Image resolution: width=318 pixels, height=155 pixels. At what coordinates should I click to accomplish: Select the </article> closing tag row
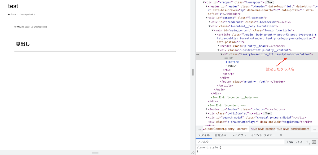coord(225,86)
